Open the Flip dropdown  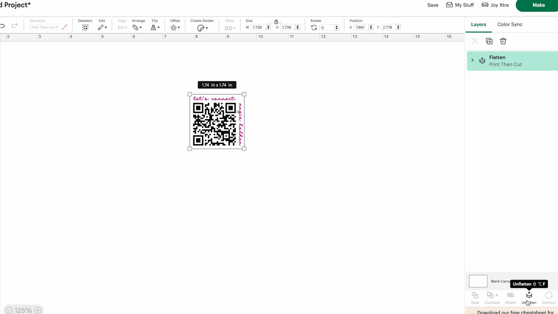pyautogui.click(x=155, y=27)
